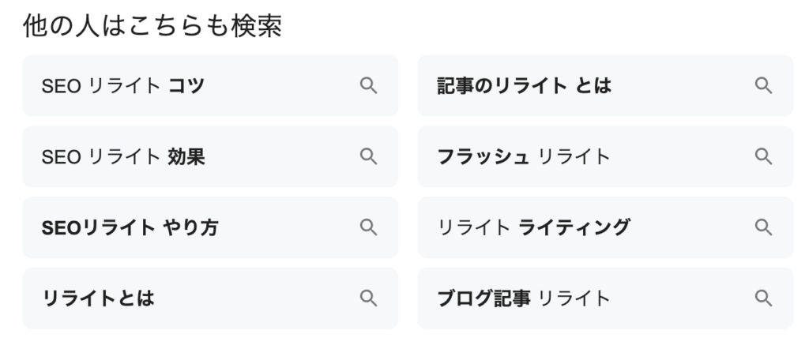This screenshot has height=364, width=809.
Task: Click magnifier icon for SEO リライト 効果
Action: 368,156
